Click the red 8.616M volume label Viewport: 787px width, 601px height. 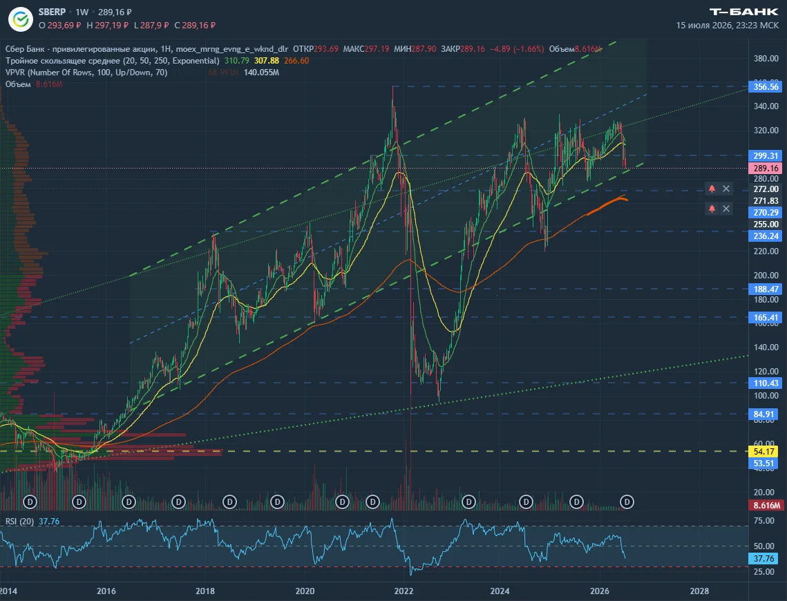(766, 505)
